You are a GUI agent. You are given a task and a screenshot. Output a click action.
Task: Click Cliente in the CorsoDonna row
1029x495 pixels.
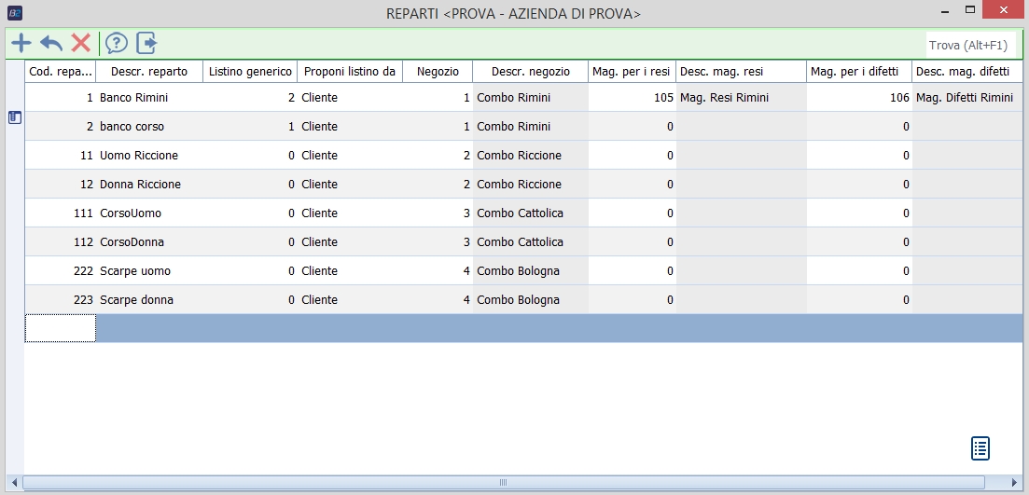(x=350, y=242)
